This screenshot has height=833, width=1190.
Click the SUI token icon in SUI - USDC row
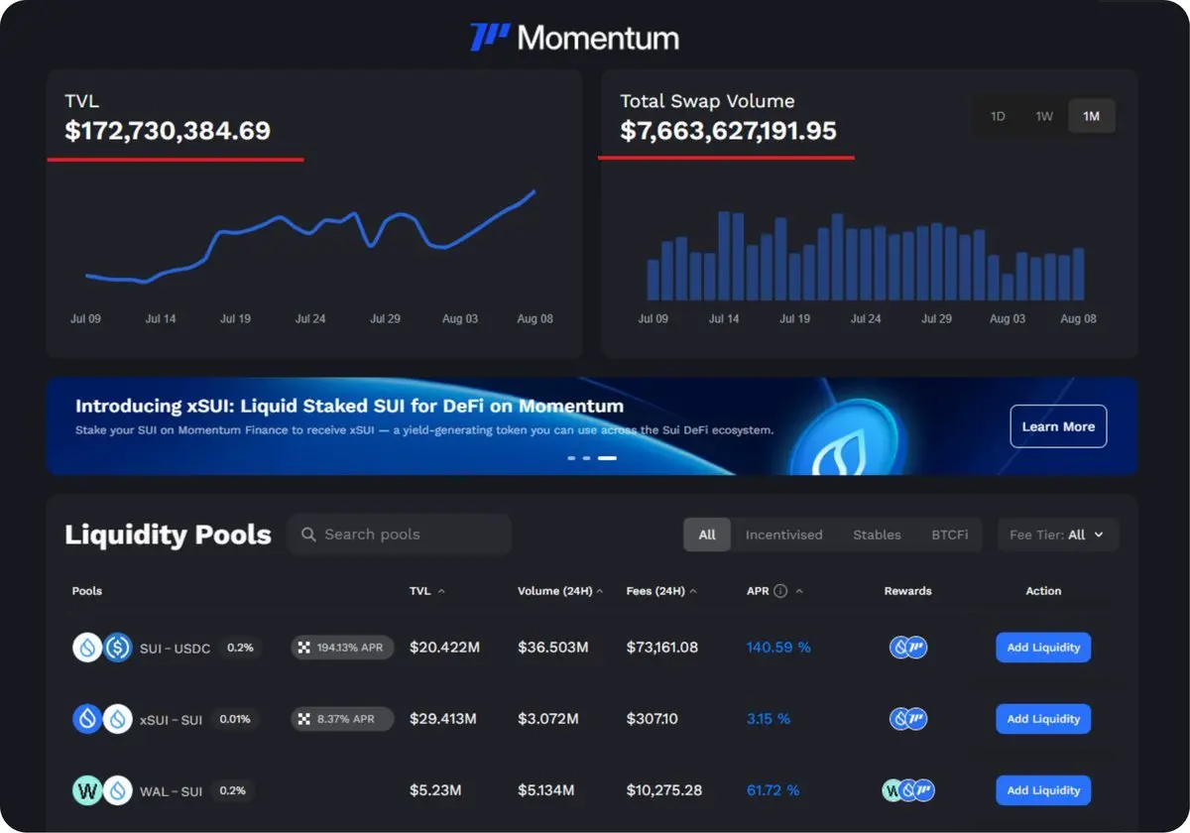(87, 648)
